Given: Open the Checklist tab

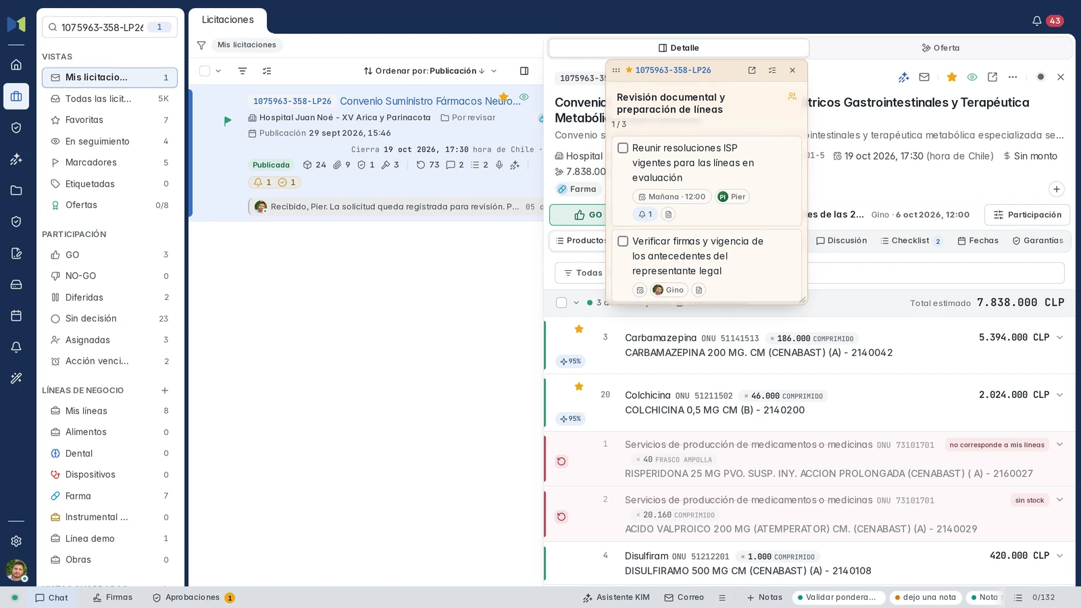Looking at the screenshot, I should click(911, 240).
